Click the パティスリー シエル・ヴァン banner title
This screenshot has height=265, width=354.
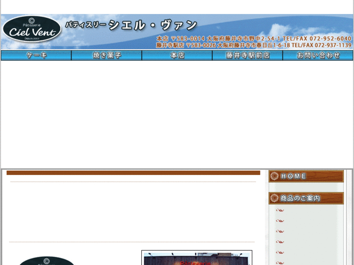point(131,25)
